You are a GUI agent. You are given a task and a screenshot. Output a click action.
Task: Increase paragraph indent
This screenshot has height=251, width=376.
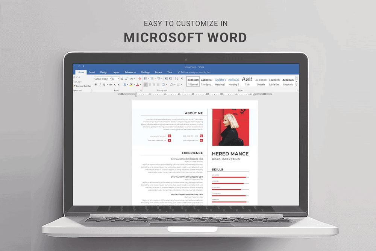[170, 79]
